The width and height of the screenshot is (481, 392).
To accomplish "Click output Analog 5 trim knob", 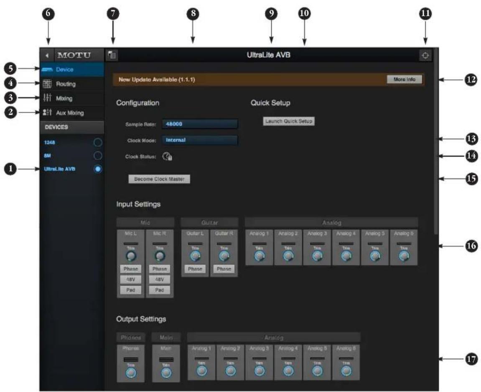I will click(x=317, y=371).
